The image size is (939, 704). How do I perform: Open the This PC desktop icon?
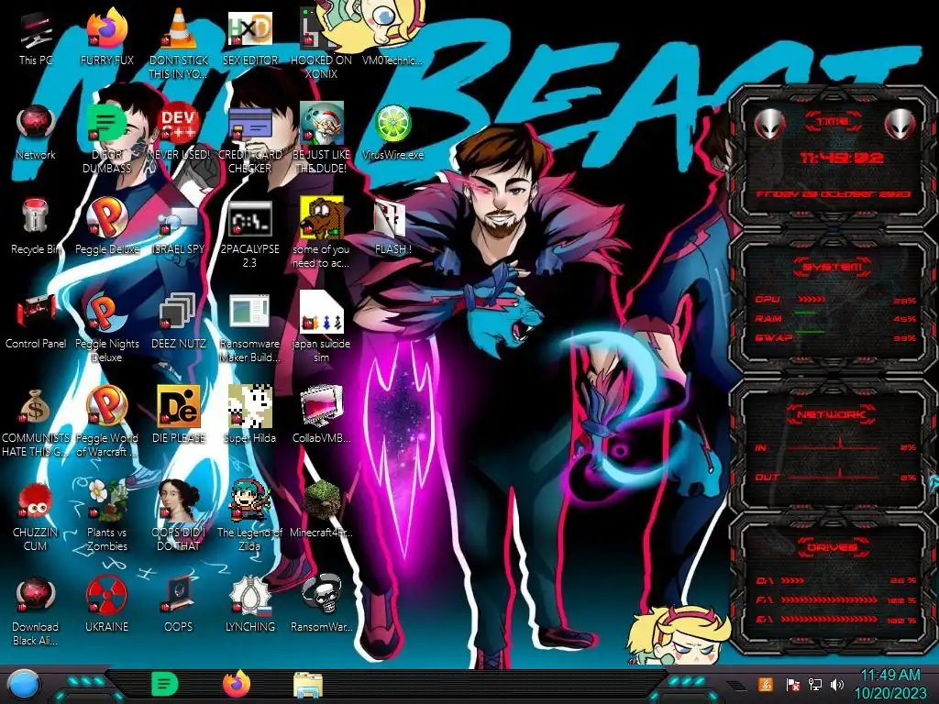click(x=36, y=38)
